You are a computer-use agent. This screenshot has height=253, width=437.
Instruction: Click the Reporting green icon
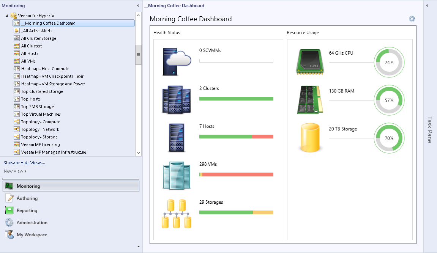pyautogui.click(x=9, y=210)
